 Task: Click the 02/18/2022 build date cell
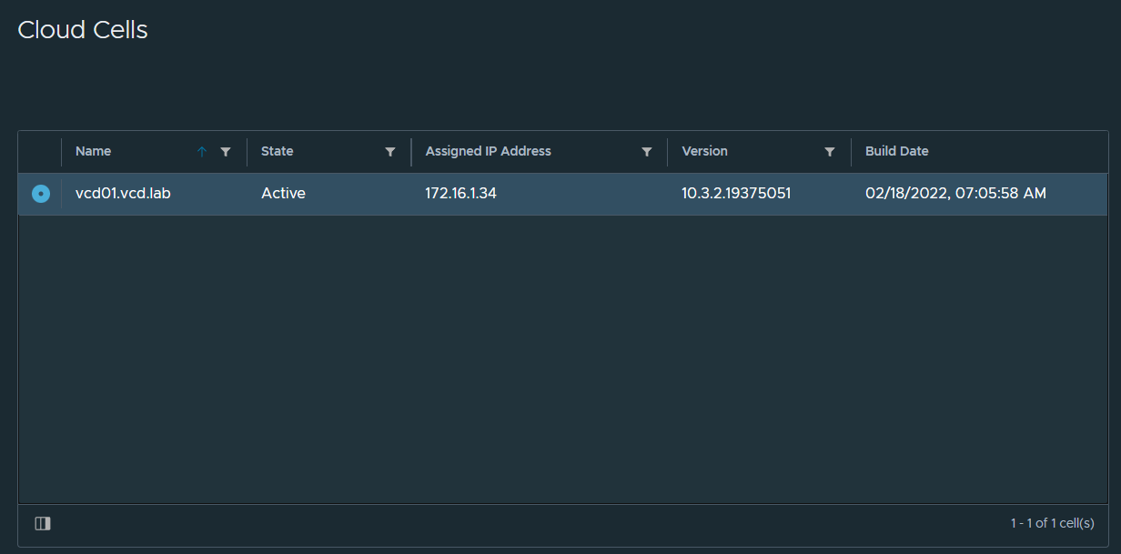[955, 194]
